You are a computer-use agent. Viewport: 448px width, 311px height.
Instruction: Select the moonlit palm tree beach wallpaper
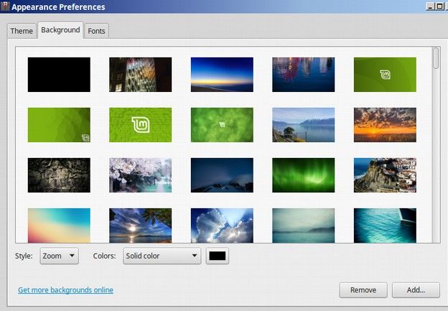[x=141, y=226]
